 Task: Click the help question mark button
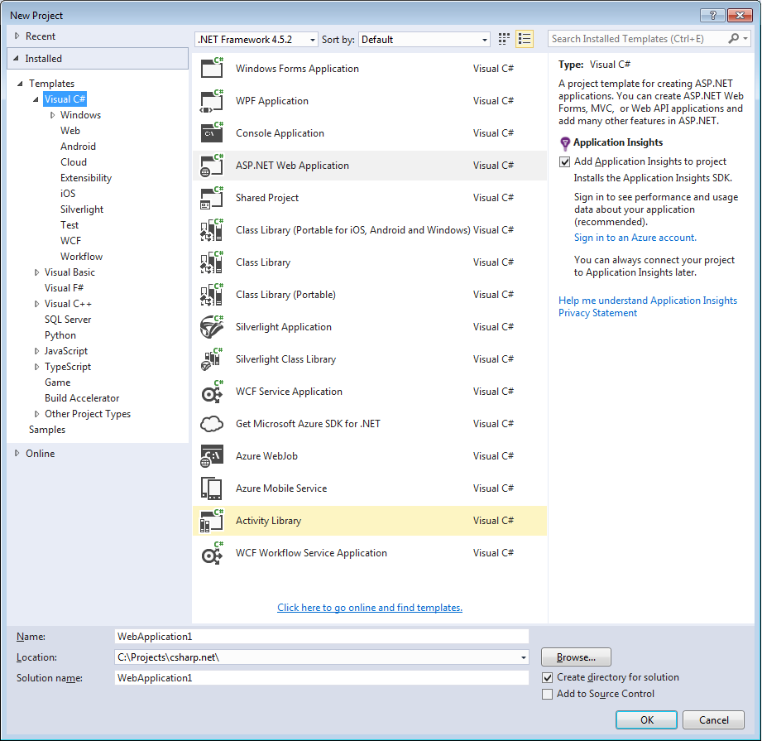click(713, 15)
